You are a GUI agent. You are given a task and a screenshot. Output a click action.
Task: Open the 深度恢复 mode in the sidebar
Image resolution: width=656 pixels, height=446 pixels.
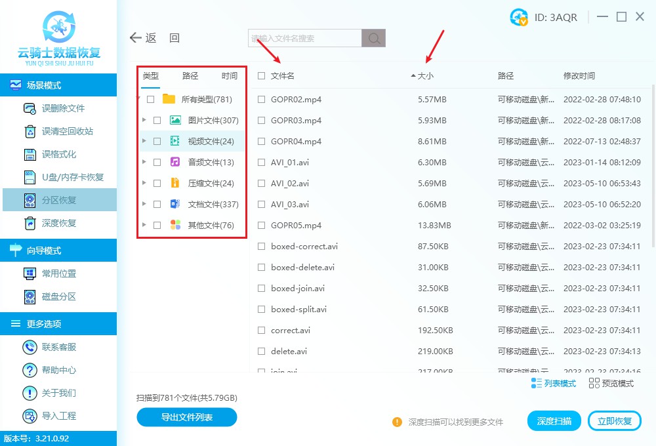(59, 224)
